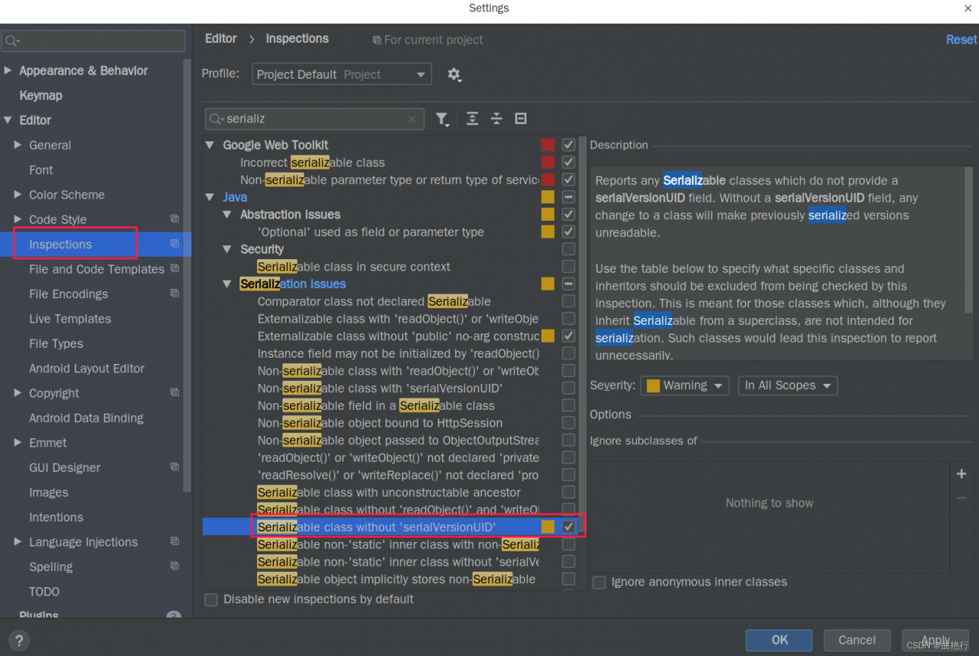Close the Settings dialog with the X
This screenshot has width=979, height=656.
968,8
